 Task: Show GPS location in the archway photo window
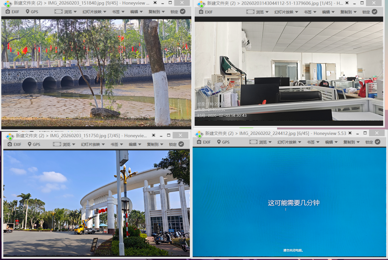click(34, 144)
